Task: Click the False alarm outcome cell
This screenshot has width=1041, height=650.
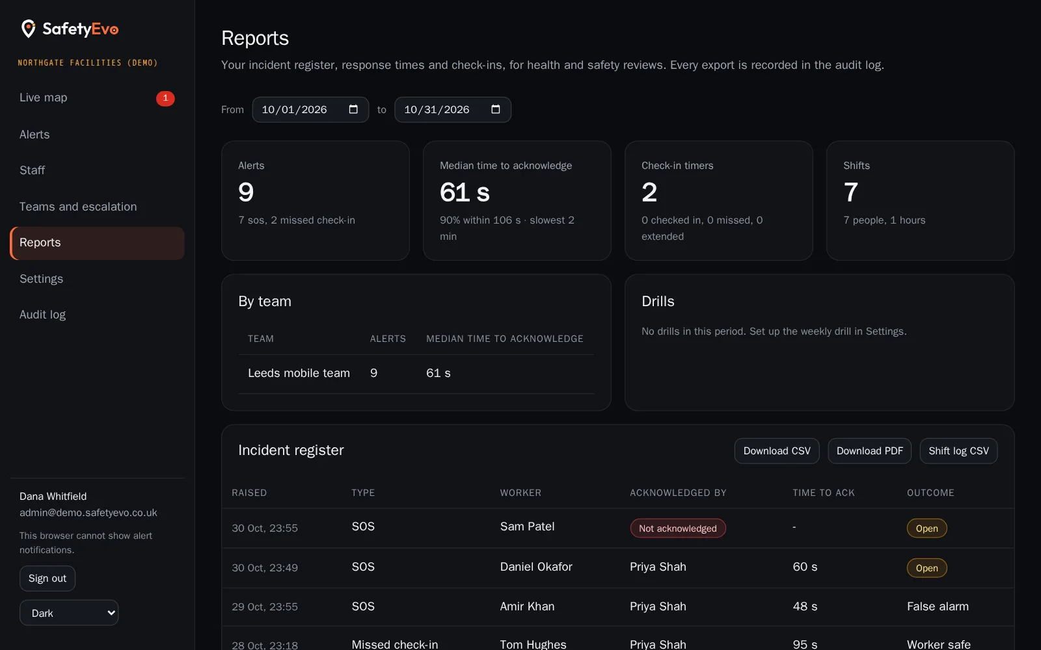Action: click(938, 606)
